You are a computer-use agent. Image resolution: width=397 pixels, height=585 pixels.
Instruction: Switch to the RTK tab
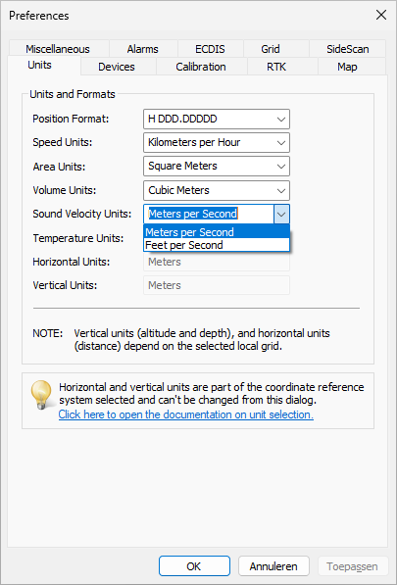tap(276, 67)
